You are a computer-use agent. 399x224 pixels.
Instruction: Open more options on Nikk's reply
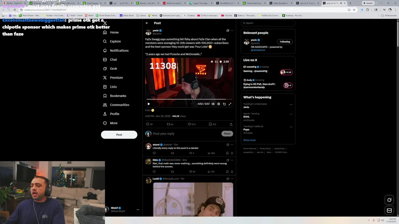pos(232,160)
